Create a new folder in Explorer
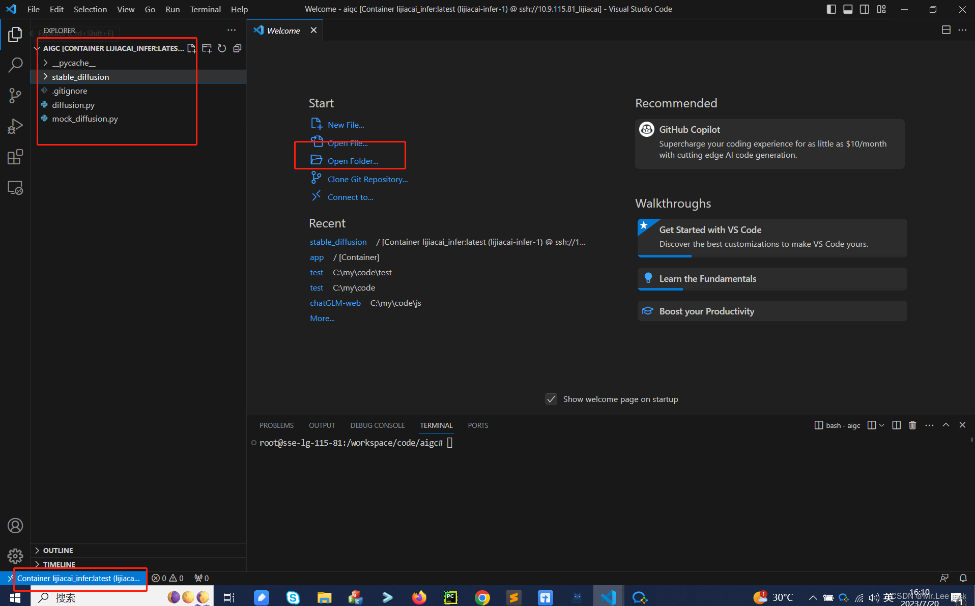The width and height of the screenshot is (975, 606). pyautogui.click(x=207, y=48)
